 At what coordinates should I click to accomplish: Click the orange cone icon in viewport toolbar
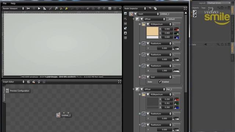point(61,8)
